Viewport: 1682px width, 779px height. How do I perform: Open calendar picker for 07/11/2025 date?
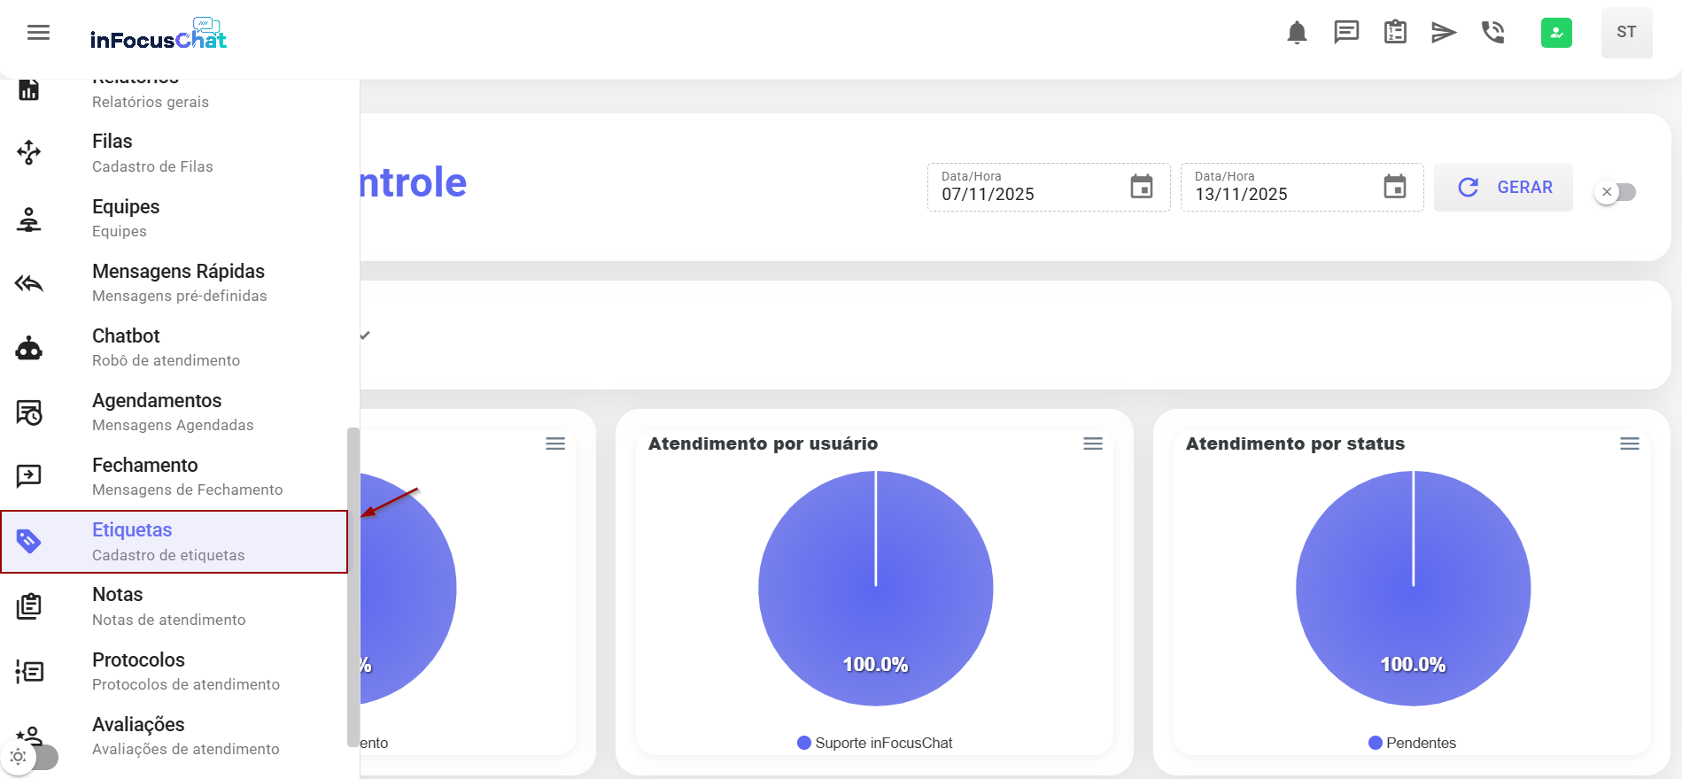pos(1142,187)
